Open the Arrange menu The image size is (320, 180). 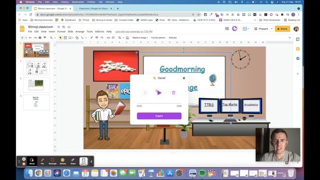coord(80,31)
